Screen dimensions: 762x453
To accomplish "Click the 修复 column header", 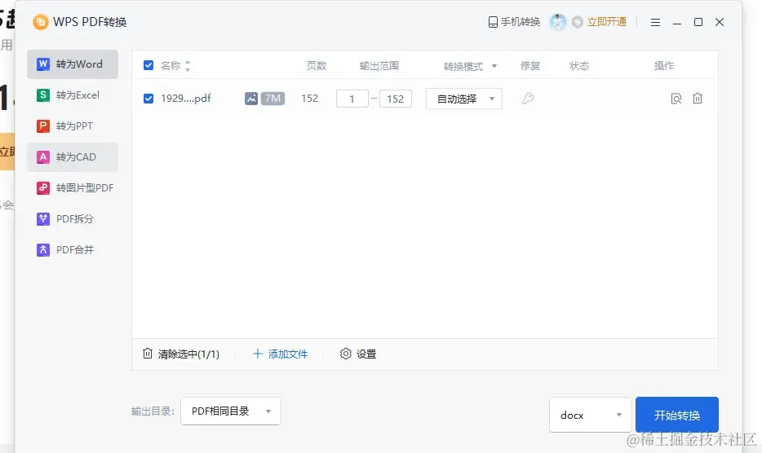I will [x=530, y=65].
